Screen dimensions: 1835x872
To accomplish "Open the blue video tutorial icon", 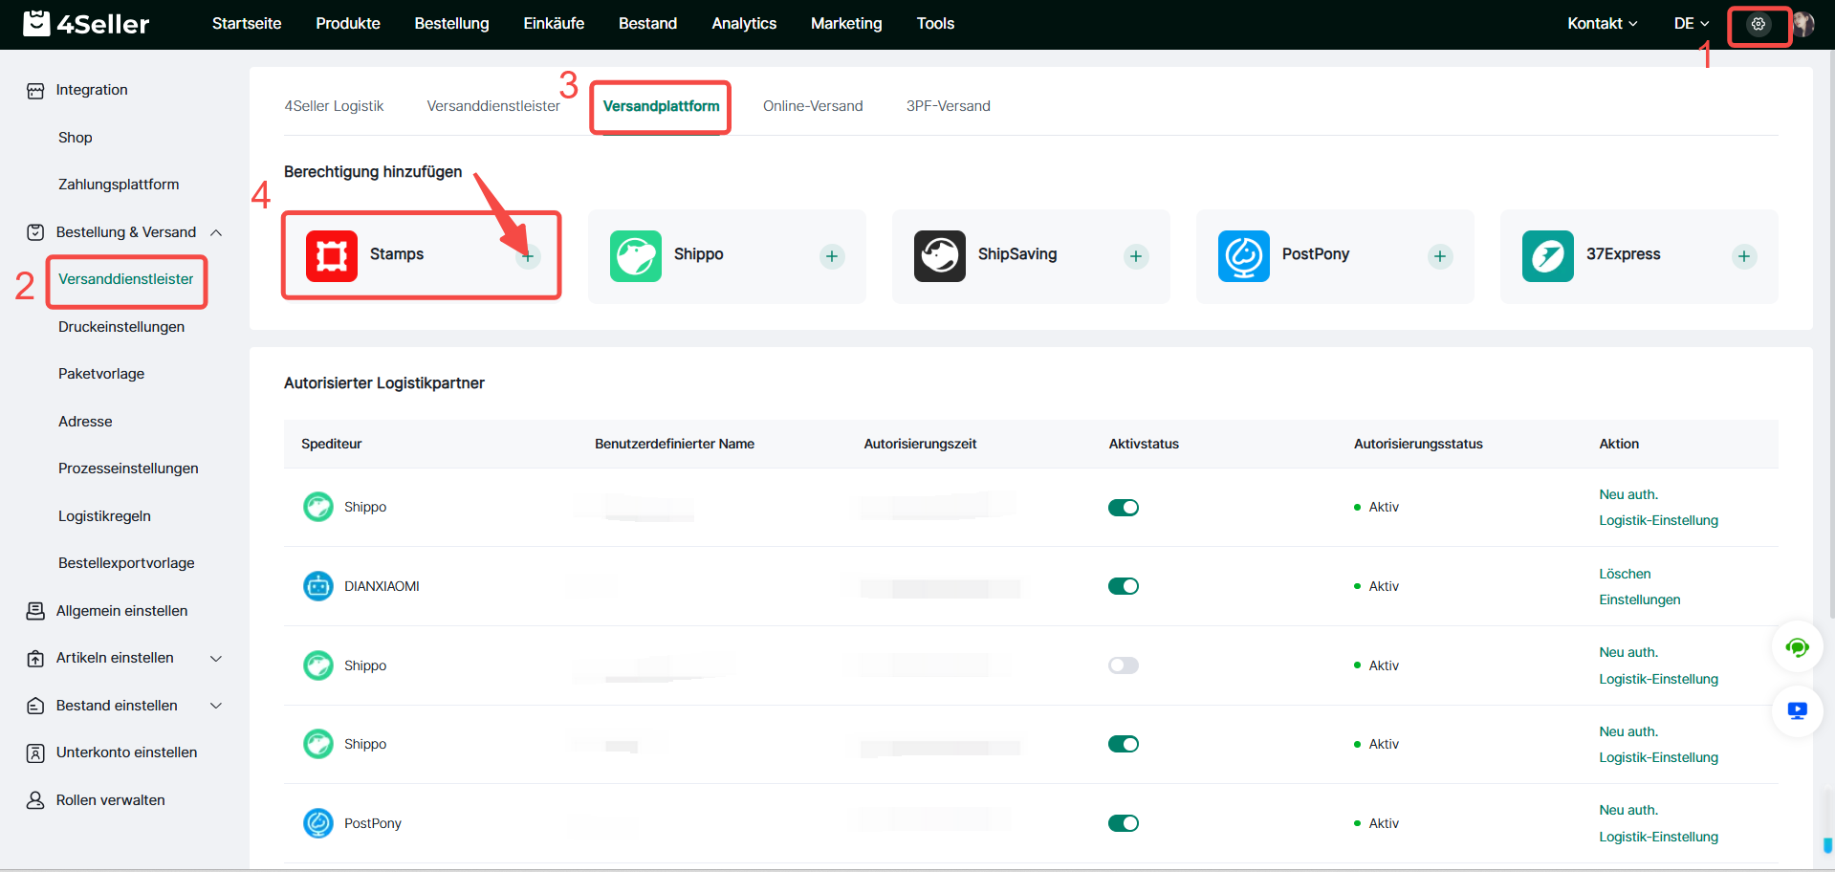I will pyautogui.click(x=1797, y=710).
